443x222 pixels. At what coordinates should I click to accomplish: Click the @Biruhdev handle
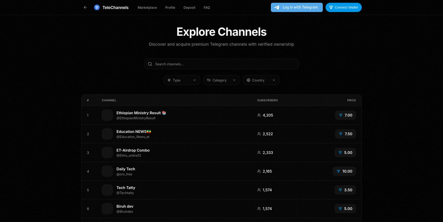click(x=125, y=212)
